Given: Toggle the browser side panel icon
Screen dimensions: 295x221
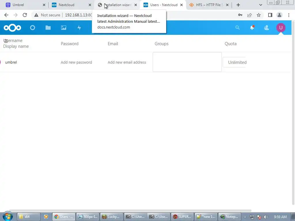Looking at the screenshot, I should click(x=270, y=15).
